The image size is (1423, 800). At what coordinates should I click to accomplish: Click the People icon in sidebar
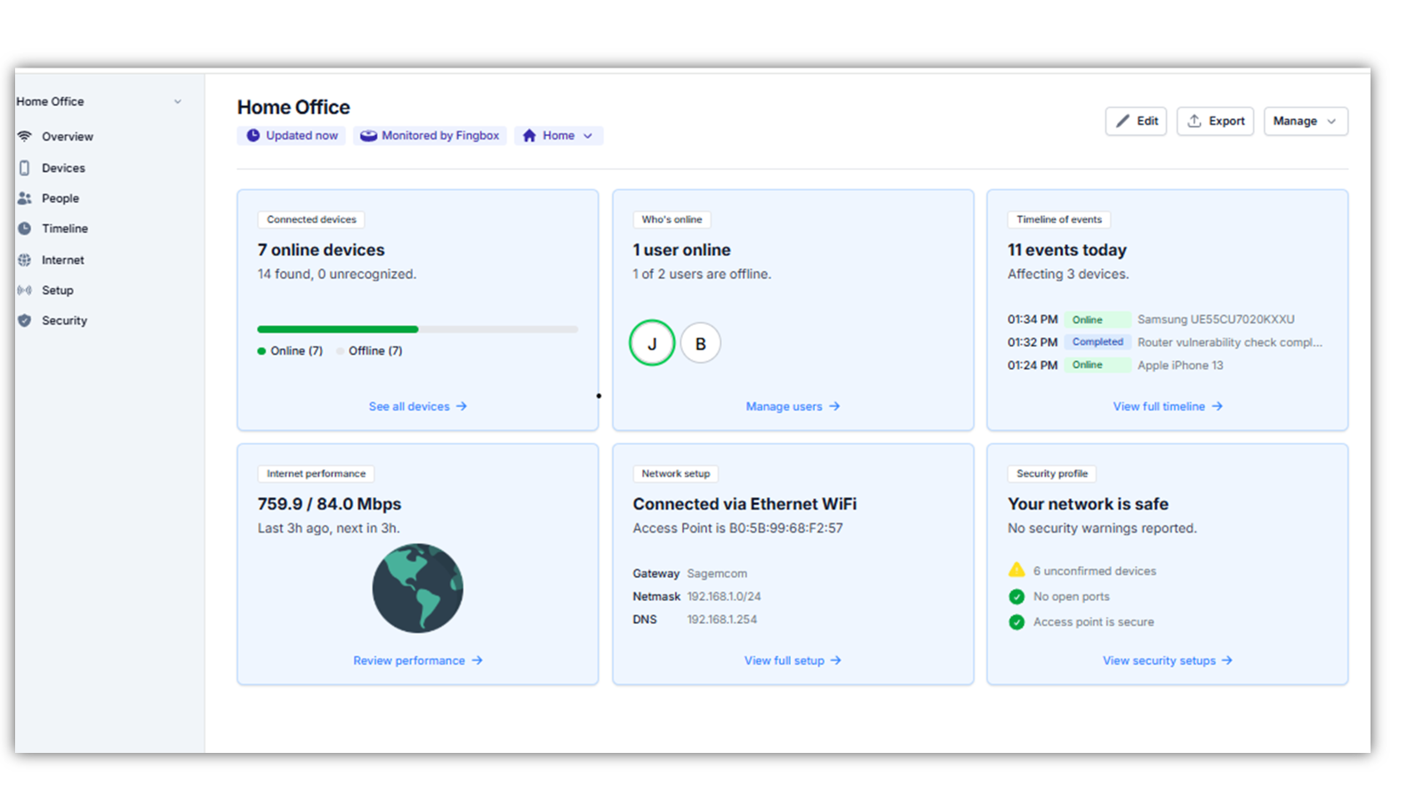coord(25,198)
